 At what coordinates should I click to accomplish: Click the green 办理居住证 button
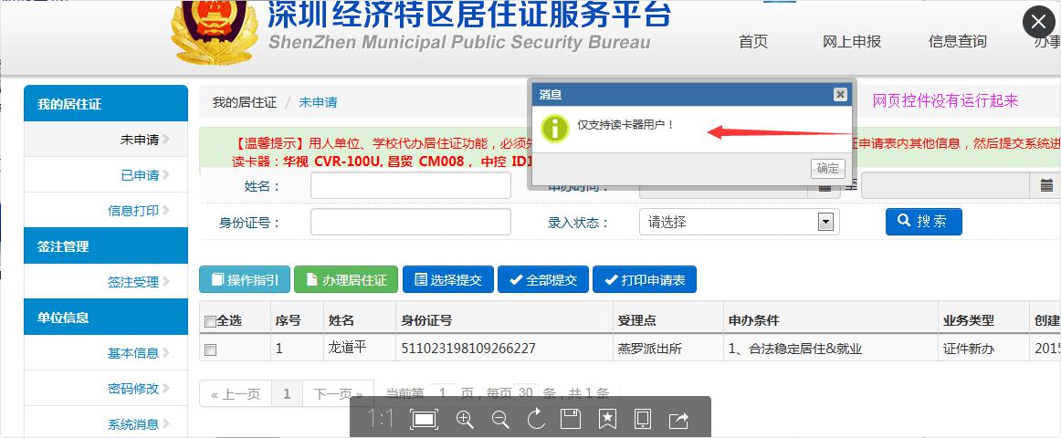tap(346, 280)
